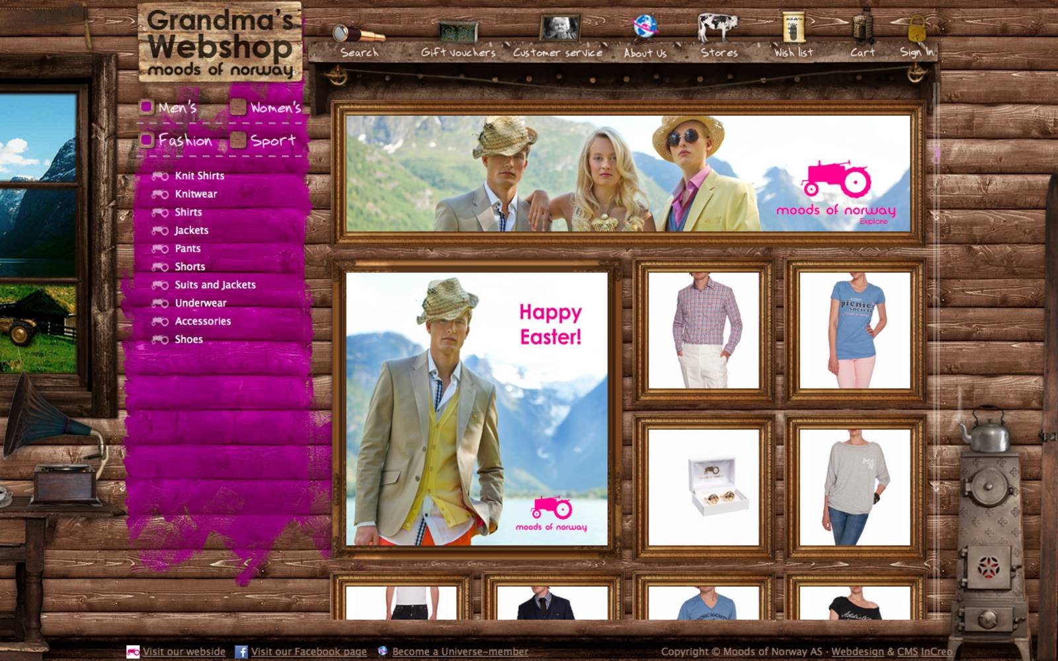Screen dimensions: 1058x661
Task: Select Jackets in the sidebar category list
Action: (191, 230)
